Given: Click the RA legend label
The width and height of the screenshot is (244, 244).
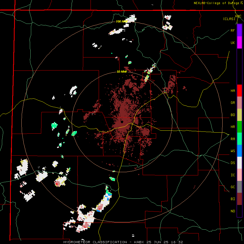Looking at the screenshot, I should pos(233,139).
